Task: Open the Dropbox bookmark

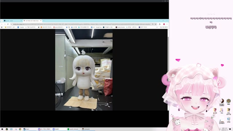Action: point(21,27)
